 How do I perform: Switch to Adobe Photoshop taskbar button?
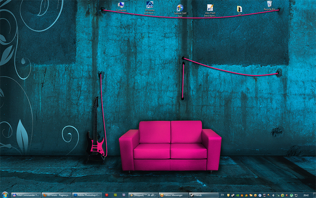(87, 195)
